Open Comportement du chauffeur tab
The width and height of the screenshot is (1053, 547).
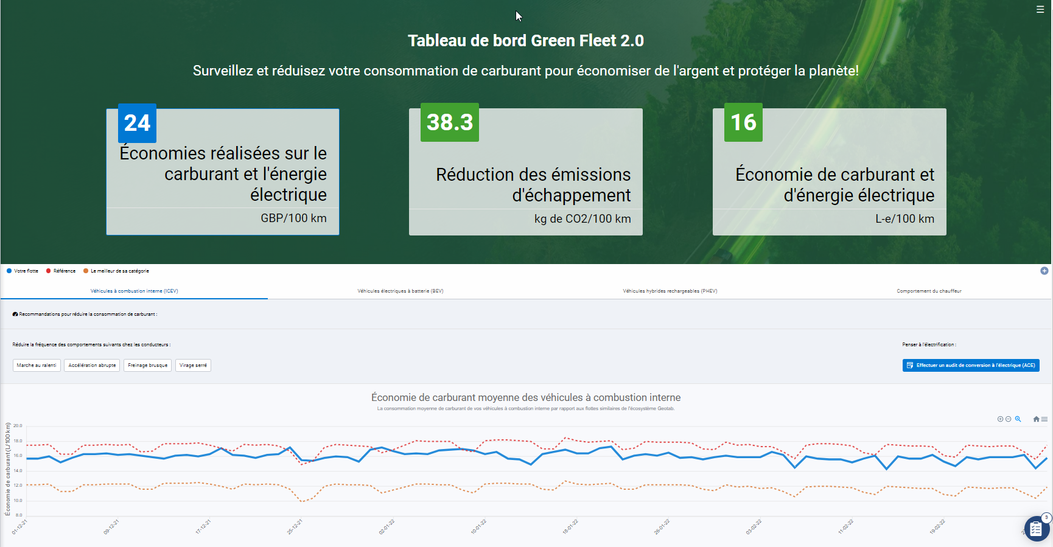click(x=929, y=291)
